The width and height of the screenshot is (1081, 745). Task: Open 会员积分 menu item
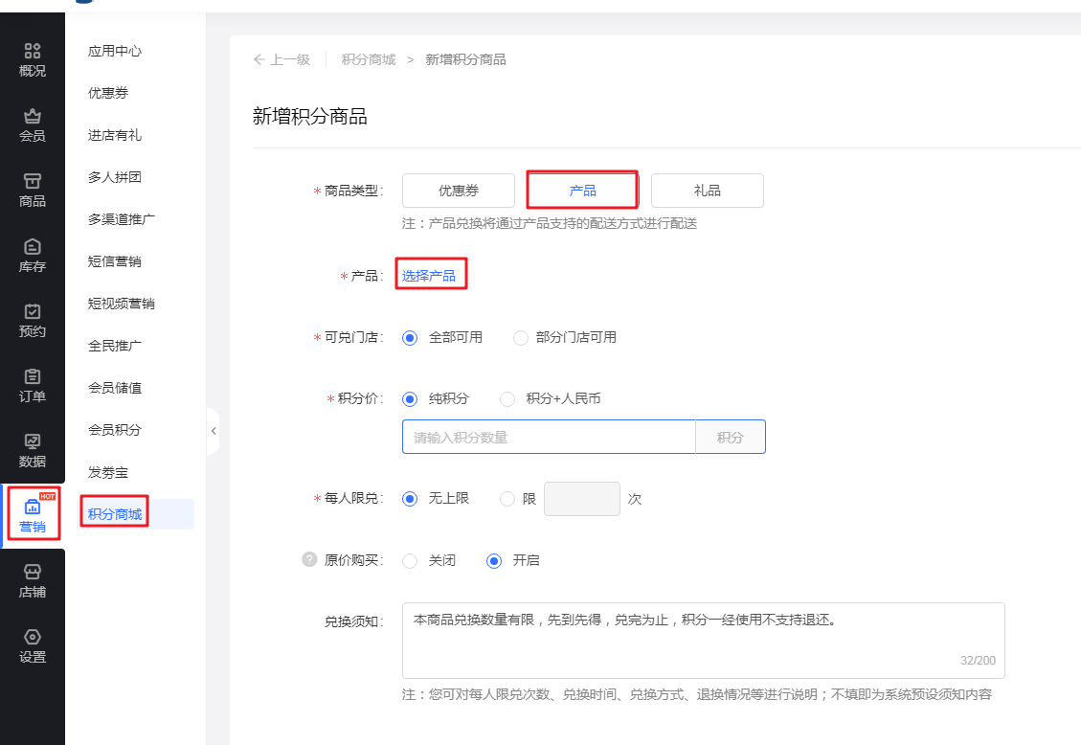click(x=115, y=430)
